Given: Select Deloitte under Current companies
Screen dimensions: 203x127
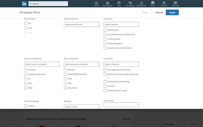Looking at the screenshot, I should (26, 70).
